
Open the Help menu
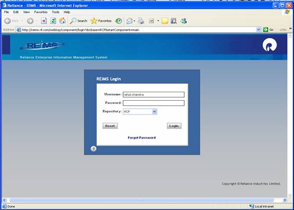tap(67, 12)
